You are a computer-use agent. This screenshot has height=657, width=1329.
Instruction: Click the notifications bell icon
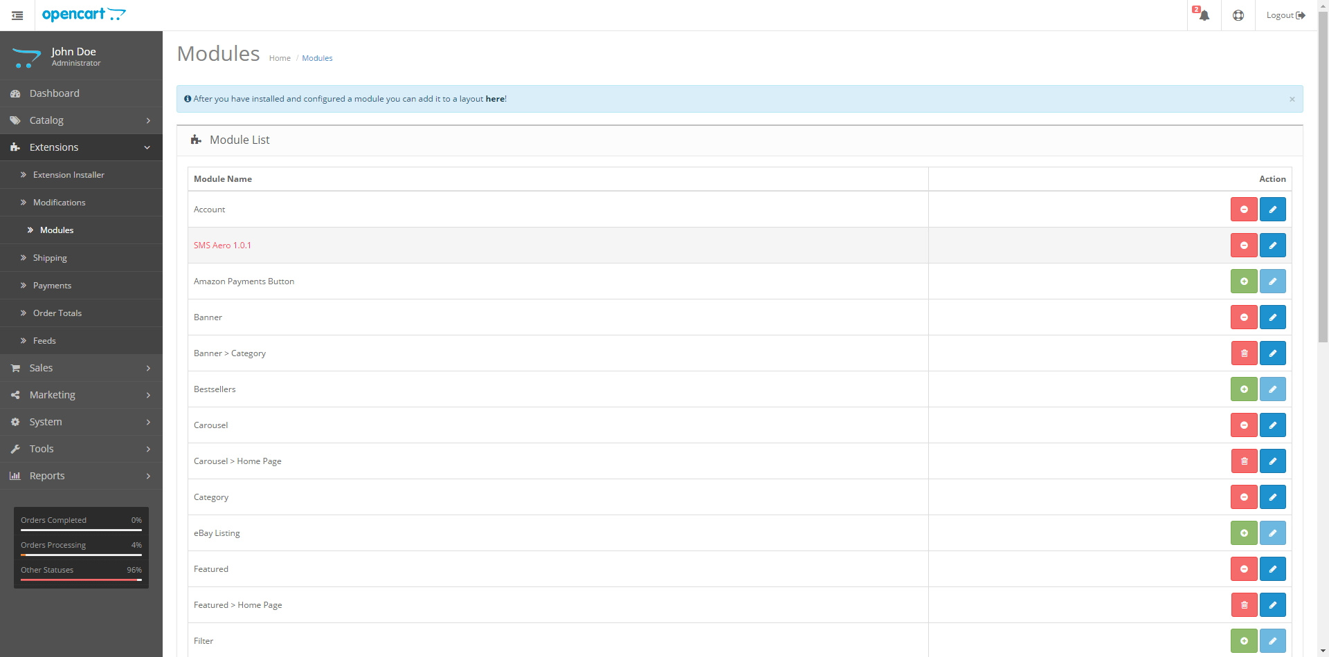(1204, 15)
